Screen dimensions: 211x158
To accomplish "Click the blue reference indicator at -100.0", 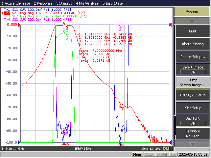I will (19, 142).
